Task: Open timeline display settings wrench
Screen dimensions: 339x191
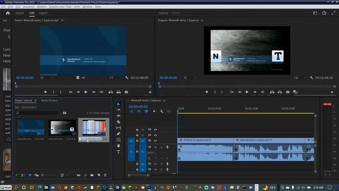Action: pos(162,111)
